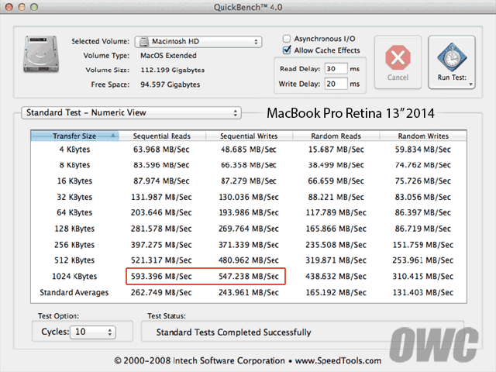Click Read Delay input field

click(x=336, y=69)
